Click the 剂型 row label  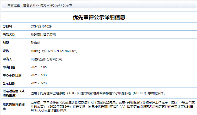[x=6, y=43]
